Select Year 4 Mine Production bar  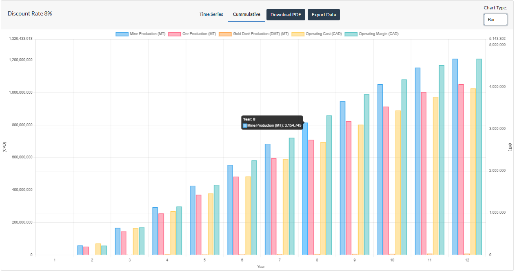pyautogui.click(x=155, y=231)
